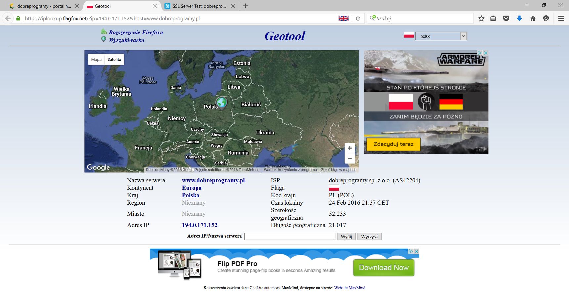The height and width of the screenshot is (305, 569).
Task: Click the Polish flag next to language selector
Action: point(409,35)
